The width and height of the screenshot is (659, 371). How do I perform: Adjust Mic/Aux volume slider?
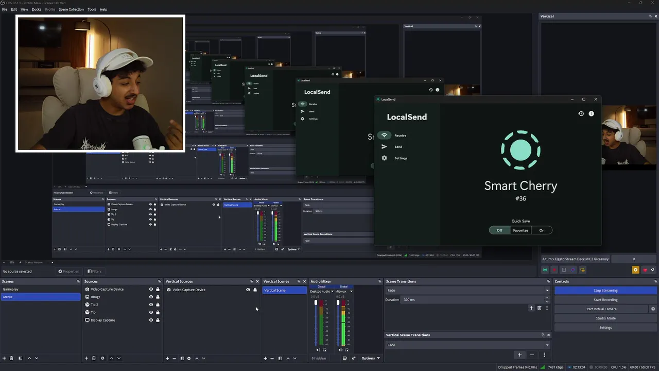coord(338,303)
